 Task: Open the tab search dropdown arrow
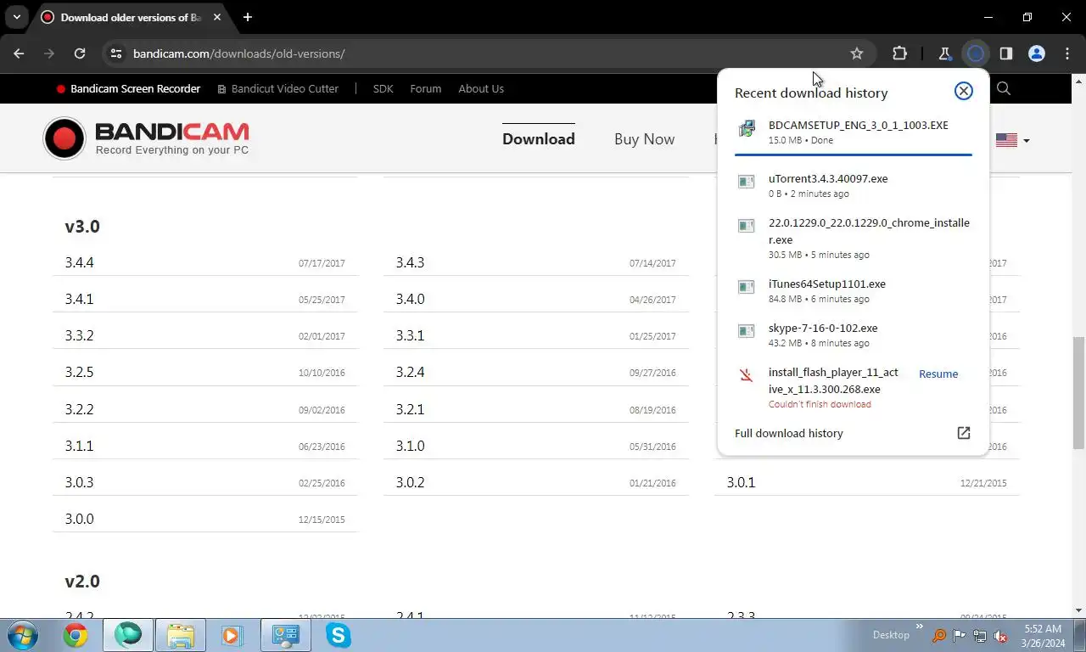pos(16,17)
